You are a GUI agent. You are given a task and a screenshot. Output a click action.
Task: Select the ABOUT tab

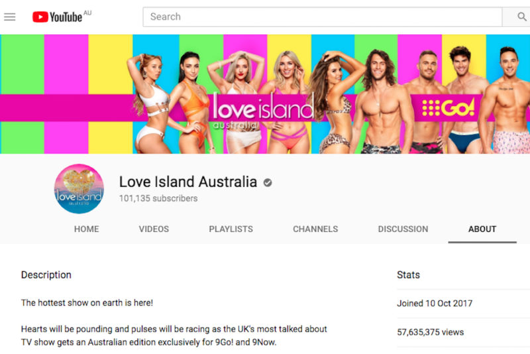pos(482,229)
